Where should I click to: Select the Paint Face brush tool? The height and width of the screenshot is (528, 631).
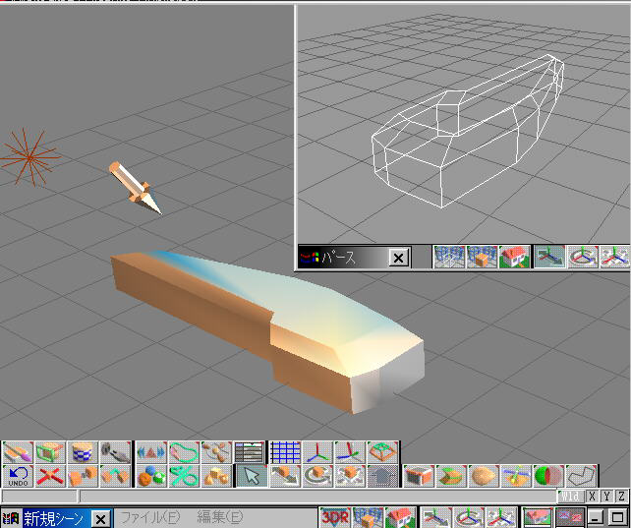tap(18, 452)
